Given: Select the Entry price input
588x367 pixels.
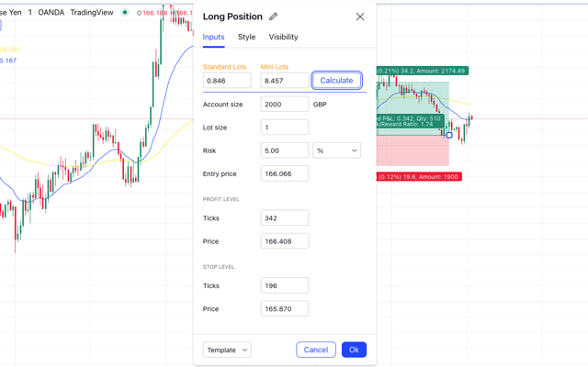Looking at the screenshot, I should coord(285,173).
